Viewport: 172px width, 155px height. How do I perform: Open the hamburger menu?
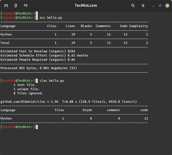coord(143,5)
